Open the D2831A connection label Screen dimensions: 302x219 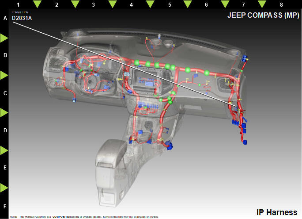pyautogui.click(x=22, y=18)
